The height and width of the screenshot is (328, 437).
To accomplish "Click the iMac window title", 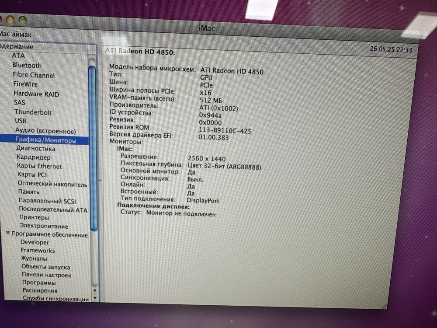I will pos(207,28).
